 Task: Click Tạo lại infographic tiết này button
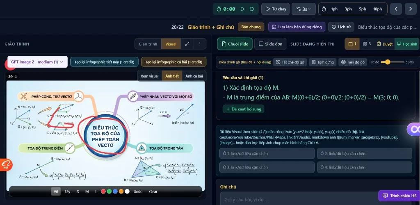coord(104,62)
